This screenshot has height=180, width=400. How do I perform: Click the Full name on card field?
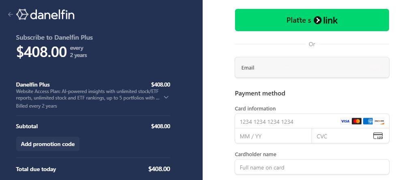click(312, 167)
